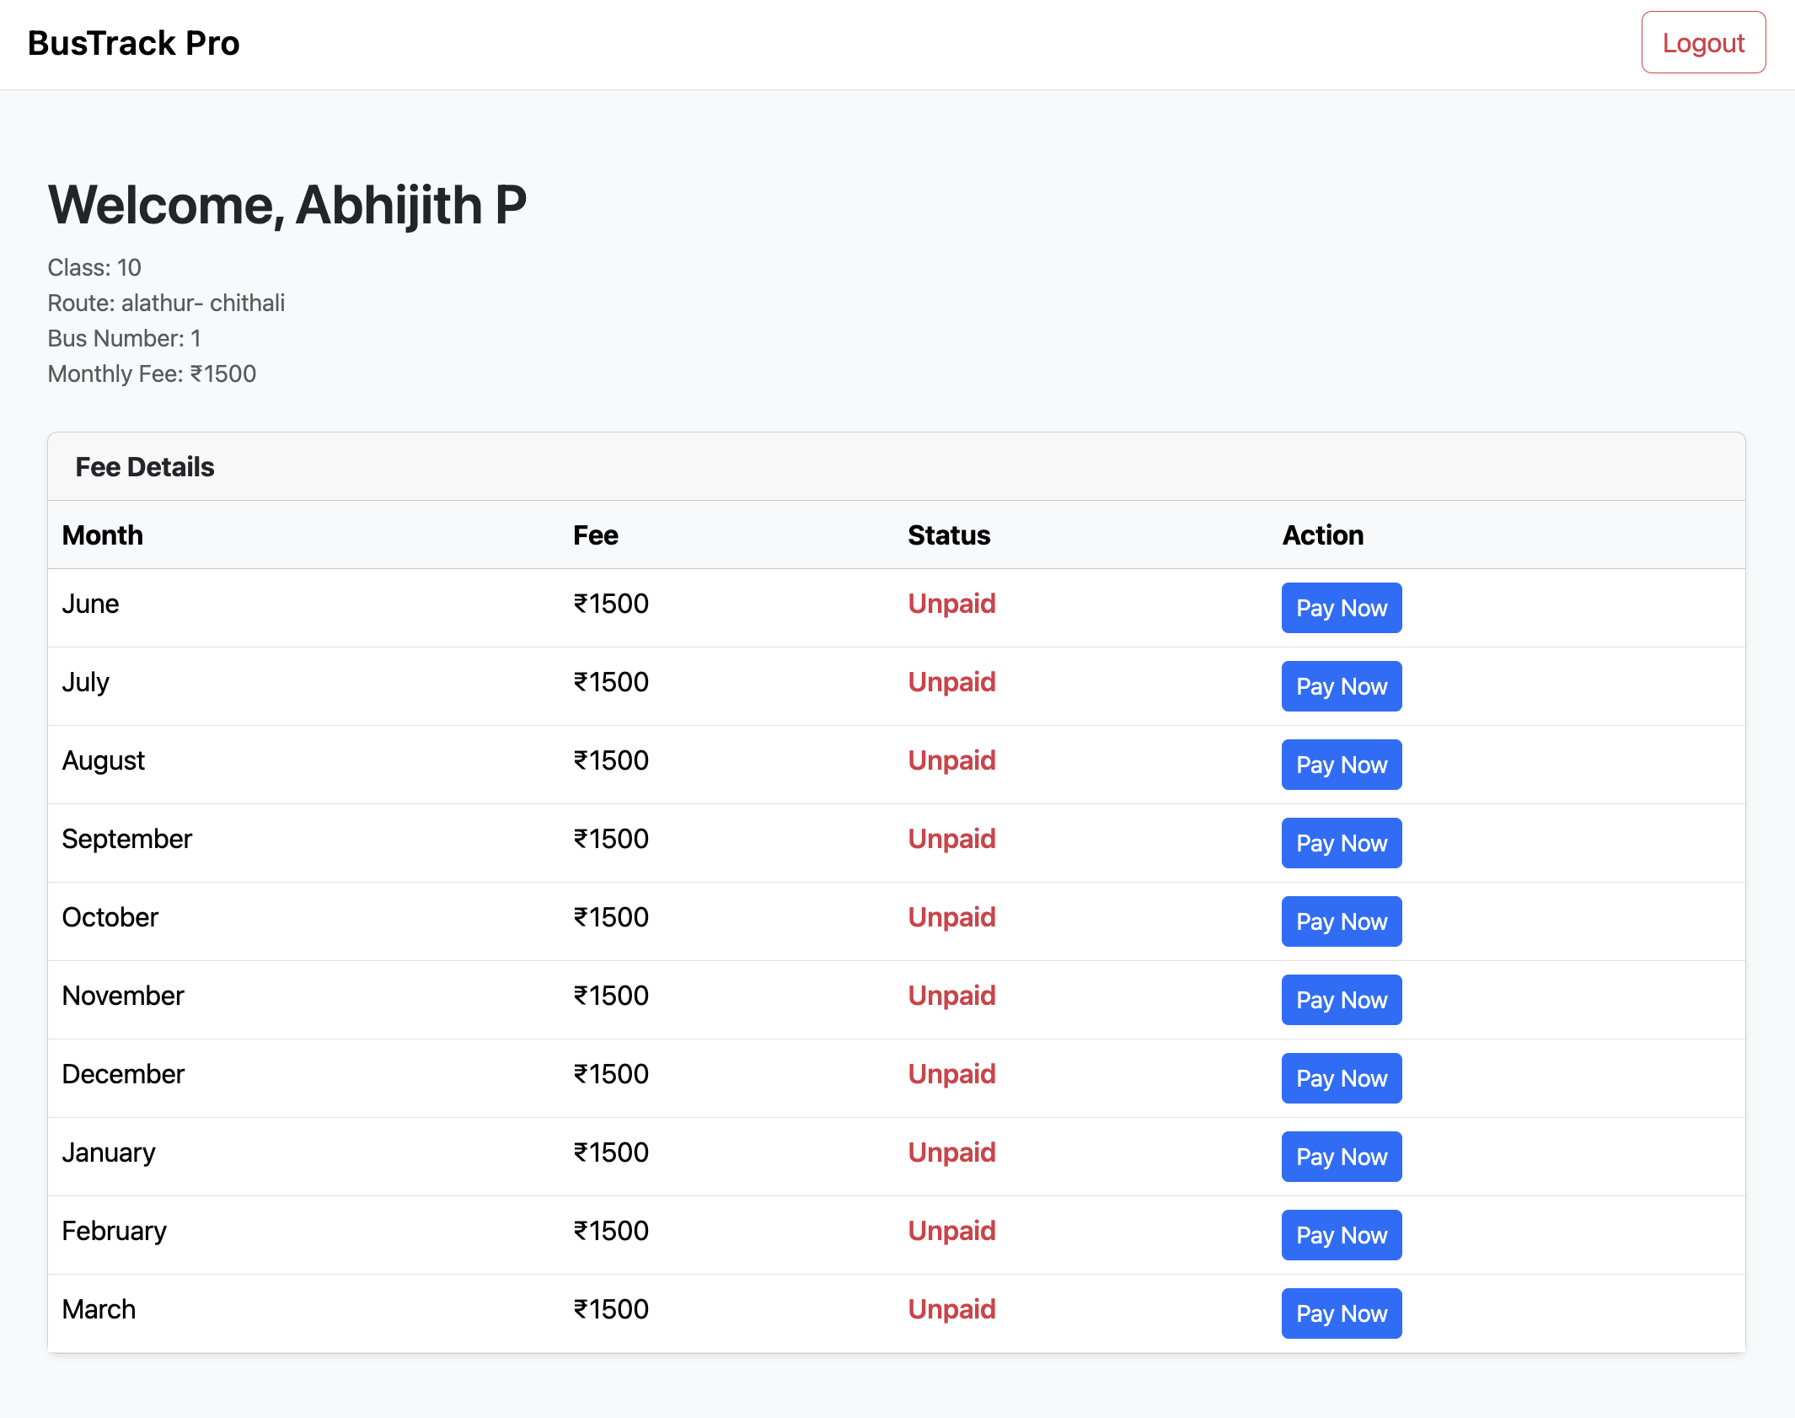Pay Now for January fee
The image size is (1795, 1418).
1341,1157
